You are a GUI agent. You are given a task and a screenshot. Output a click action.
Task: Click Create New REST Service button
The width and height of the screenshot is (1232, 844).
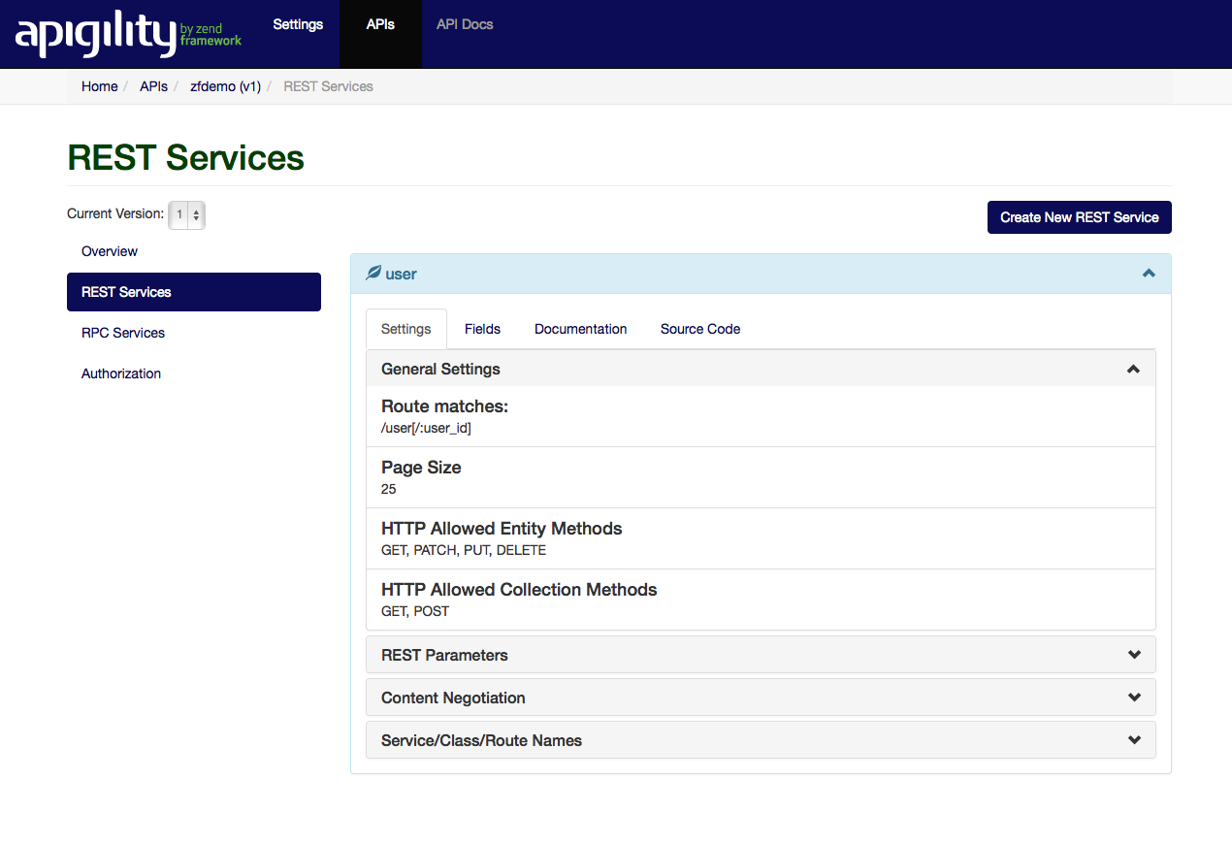[x=1079, y=217]
